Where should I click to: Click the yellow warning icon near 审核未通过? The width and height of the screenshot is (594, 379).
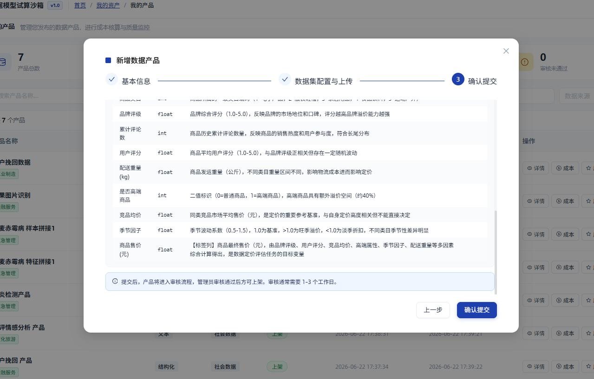click(525, 62)
